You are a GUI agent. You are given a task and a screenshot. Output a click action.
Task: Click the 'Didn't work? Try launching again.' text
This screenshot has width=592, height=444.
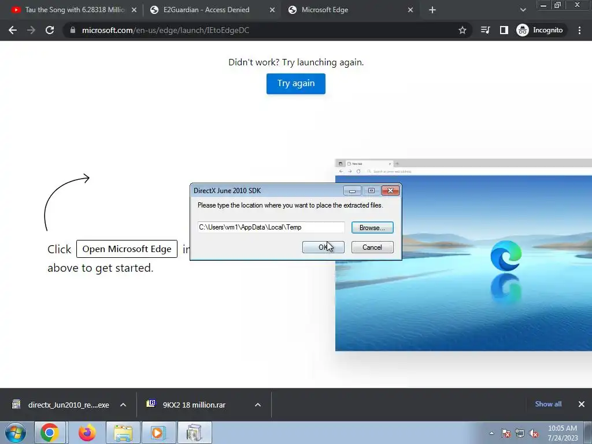tap(296, 62)
